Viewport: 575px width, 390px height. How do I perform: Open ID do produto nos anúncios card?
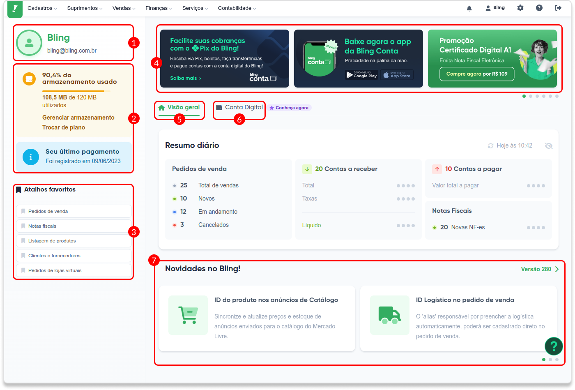tap(257, 318)
